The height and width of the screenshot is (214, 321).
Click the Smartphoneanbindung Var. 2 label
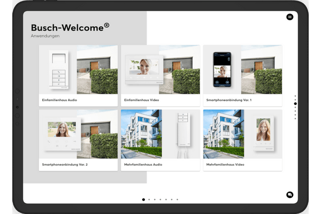tap(65, 164)
